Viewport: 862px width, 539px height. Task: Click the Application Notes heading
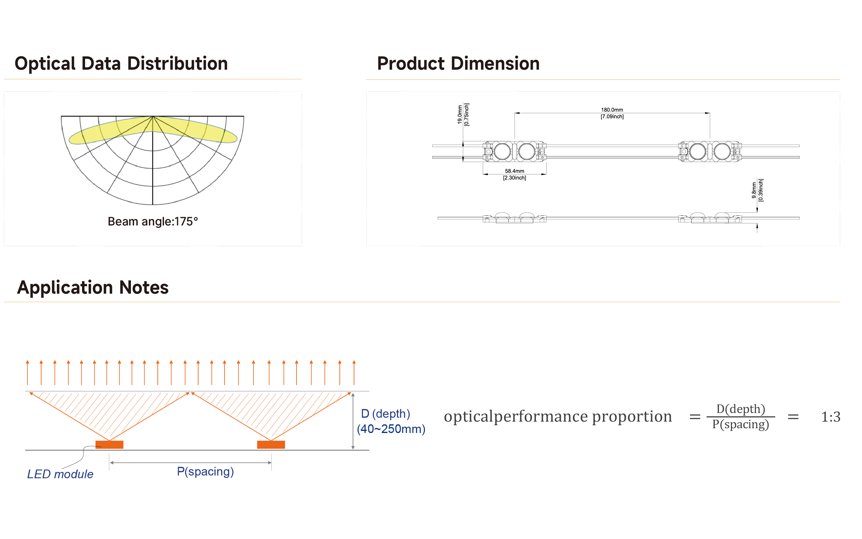[92, 287]
